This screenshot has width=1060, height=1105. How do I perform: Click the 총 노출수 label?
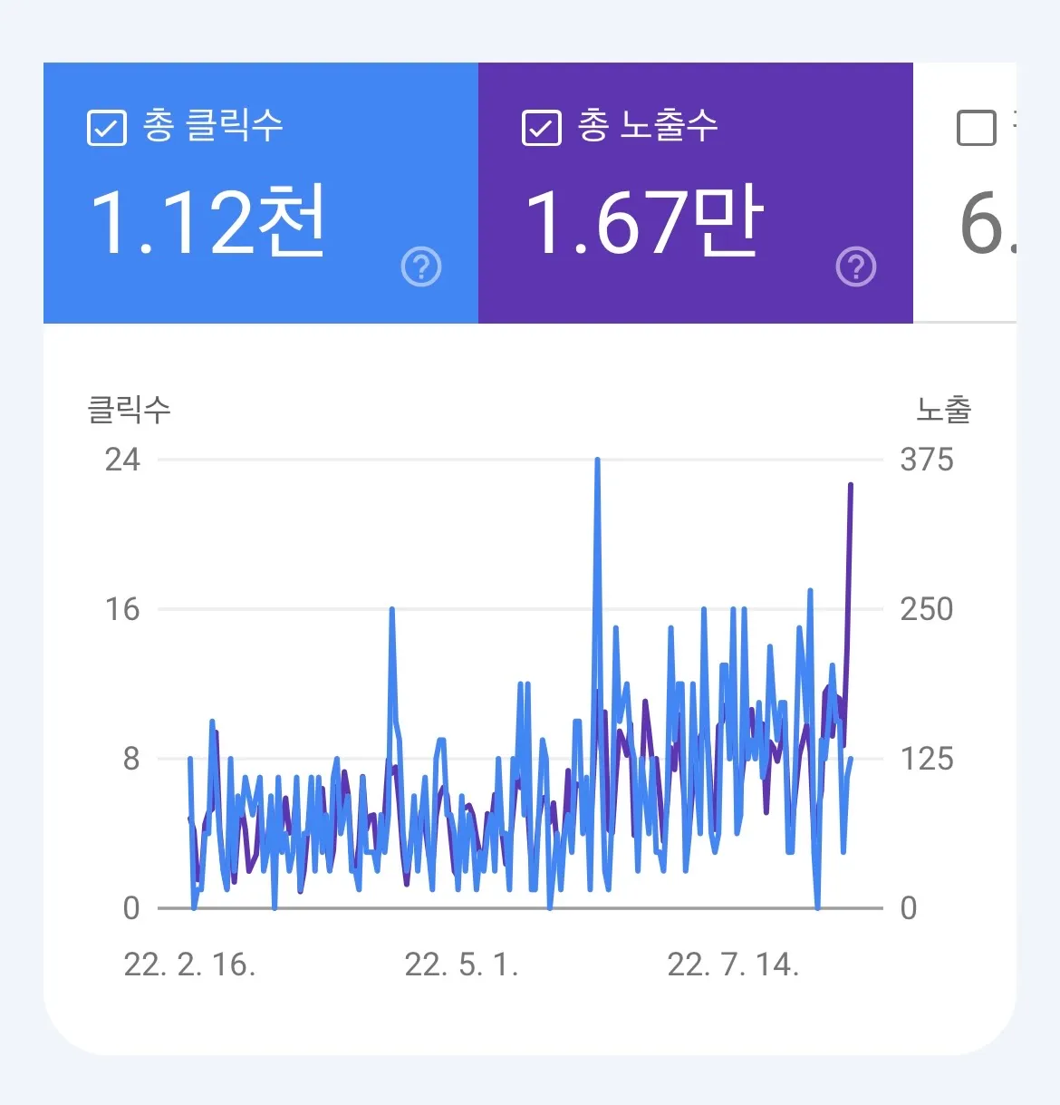click(x=649, y=125)
